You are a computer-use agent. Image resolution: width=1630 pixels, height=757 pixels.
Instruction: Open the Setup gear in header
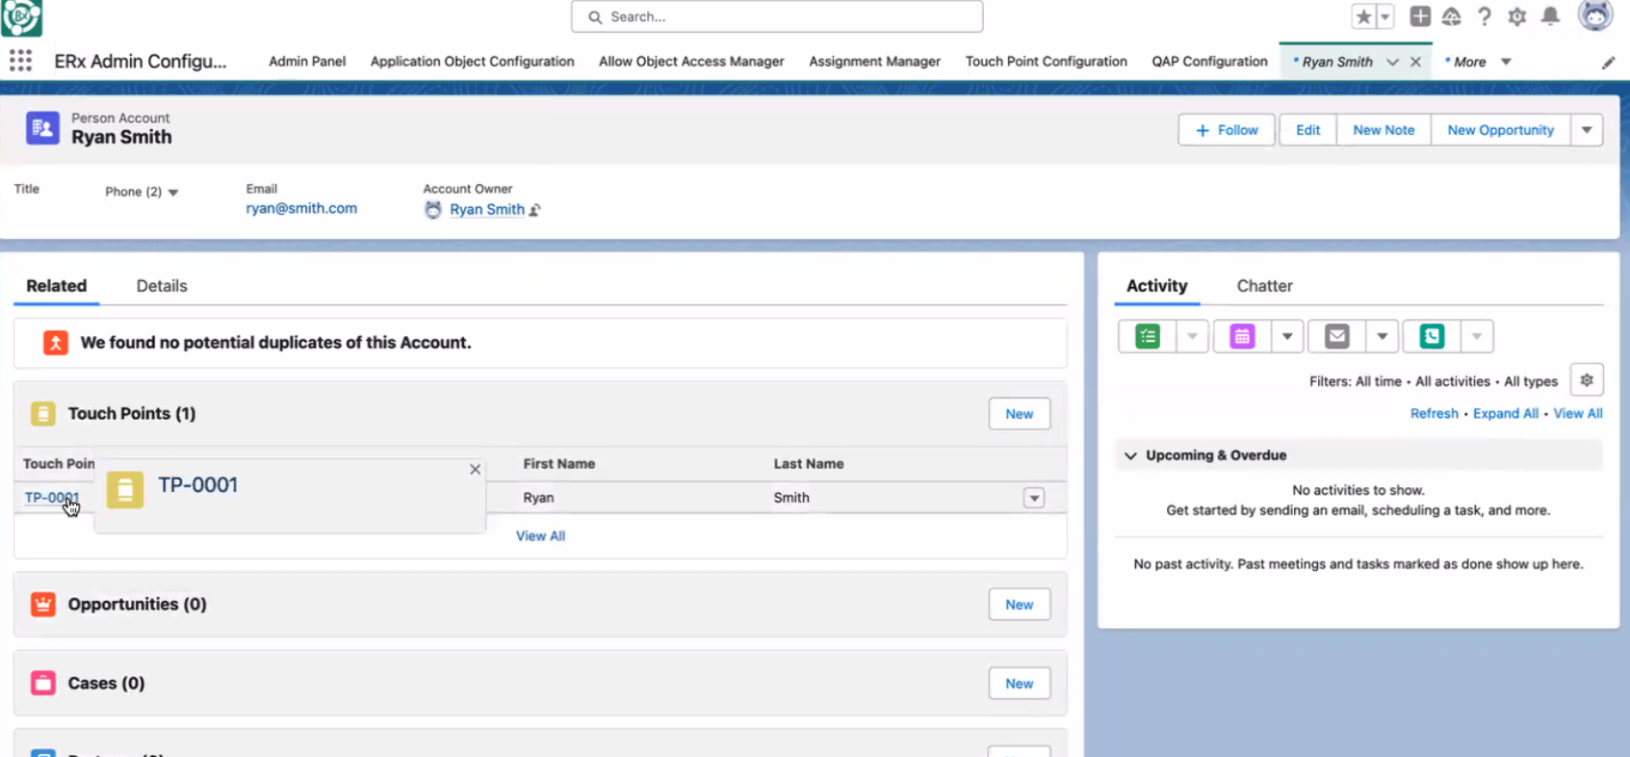(1516, 16)
